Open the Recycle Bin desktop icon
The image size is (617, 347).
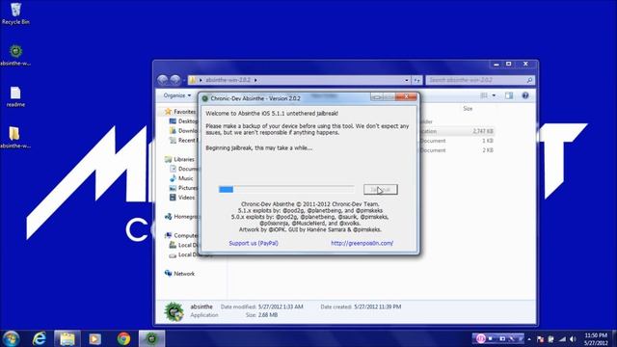(x=15, y=13)
